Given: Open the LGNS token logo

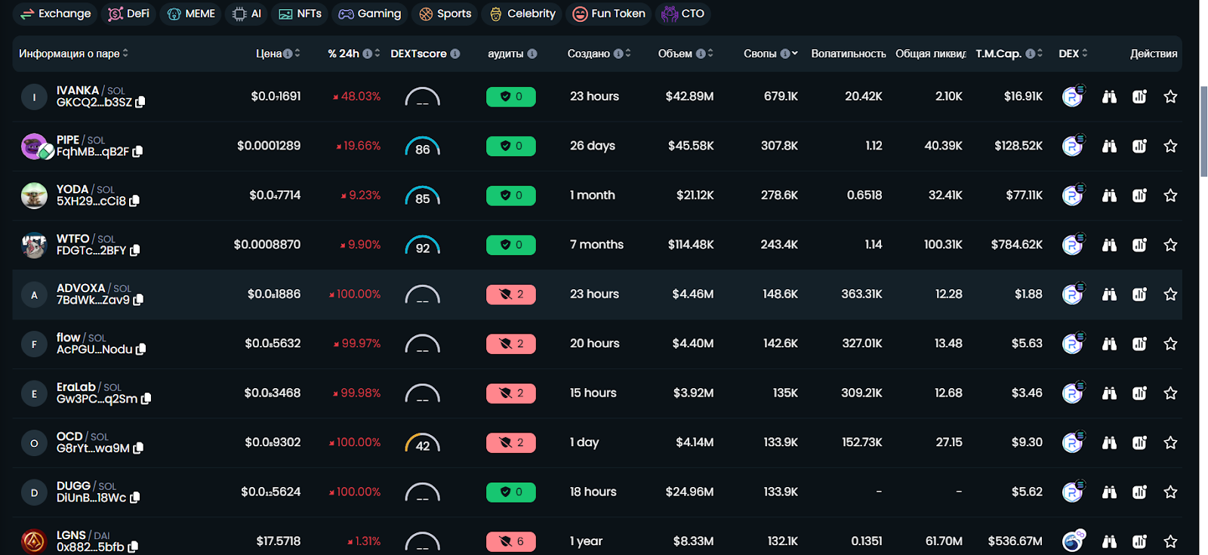Looking at the screenshot, I should tap(34, 541).
